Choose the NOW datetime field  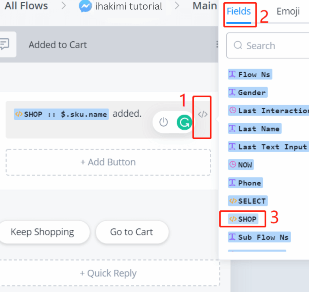241,165
